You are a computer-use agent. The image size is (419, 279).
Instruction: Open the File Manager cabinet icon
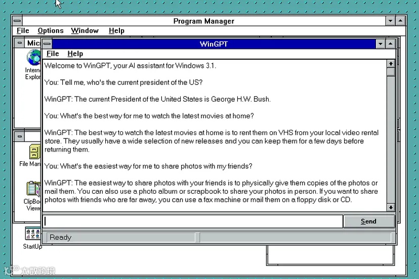tap(34, 152)
